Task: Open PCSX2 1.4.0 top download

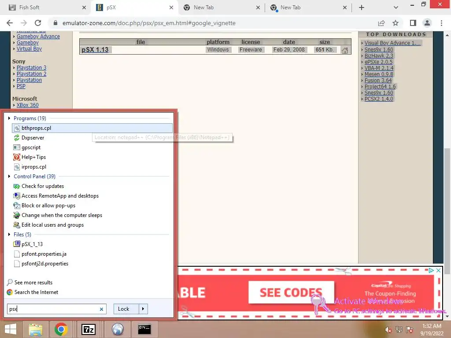Action: [379, 99]
